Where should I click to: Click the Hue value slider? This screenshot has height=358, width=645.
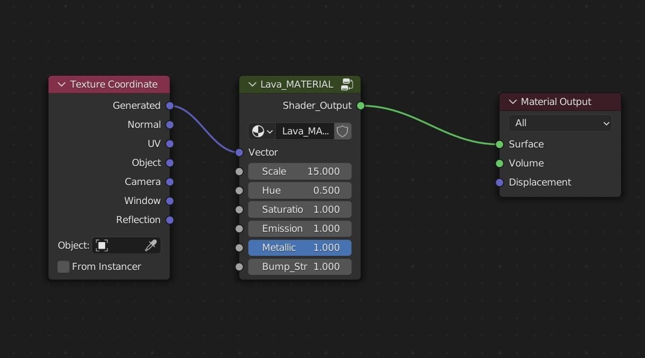point(300,190)
